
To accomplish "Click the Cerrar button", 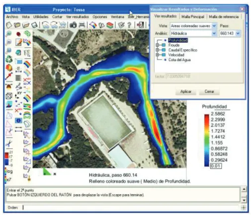I will (209, 91).
